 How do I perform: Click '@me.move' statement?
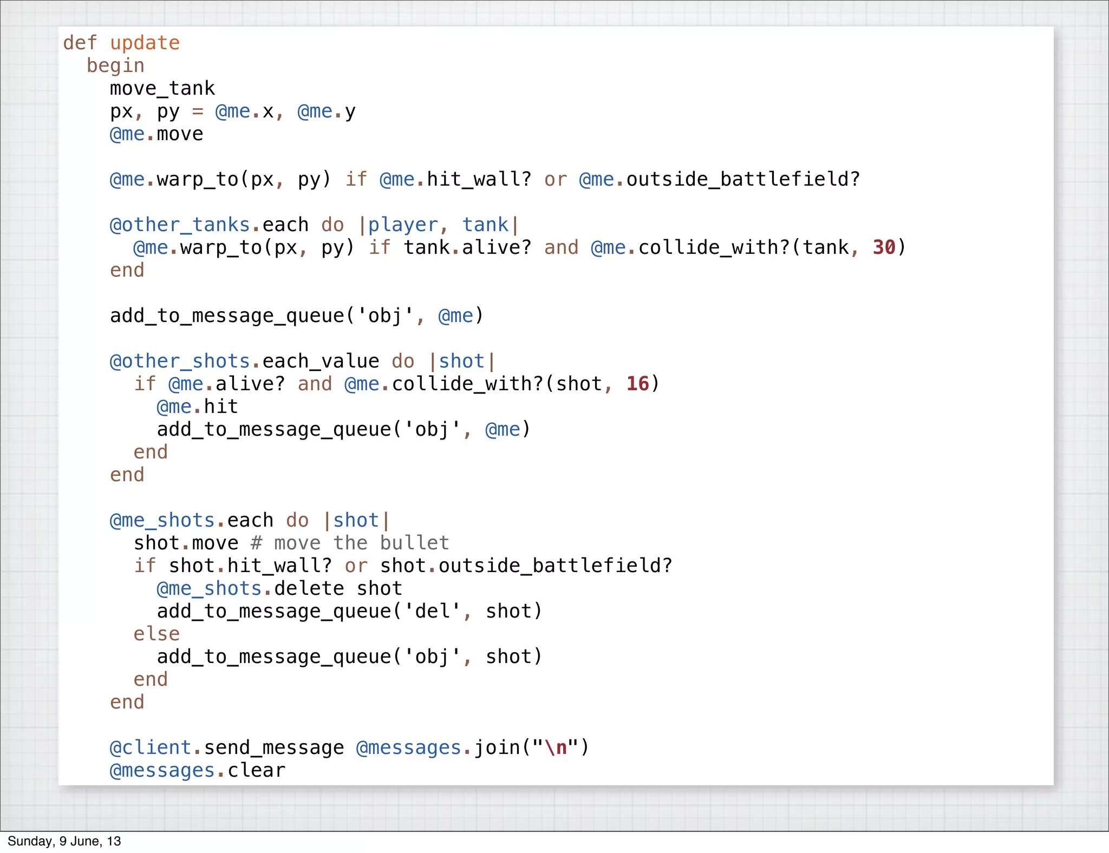156,134
